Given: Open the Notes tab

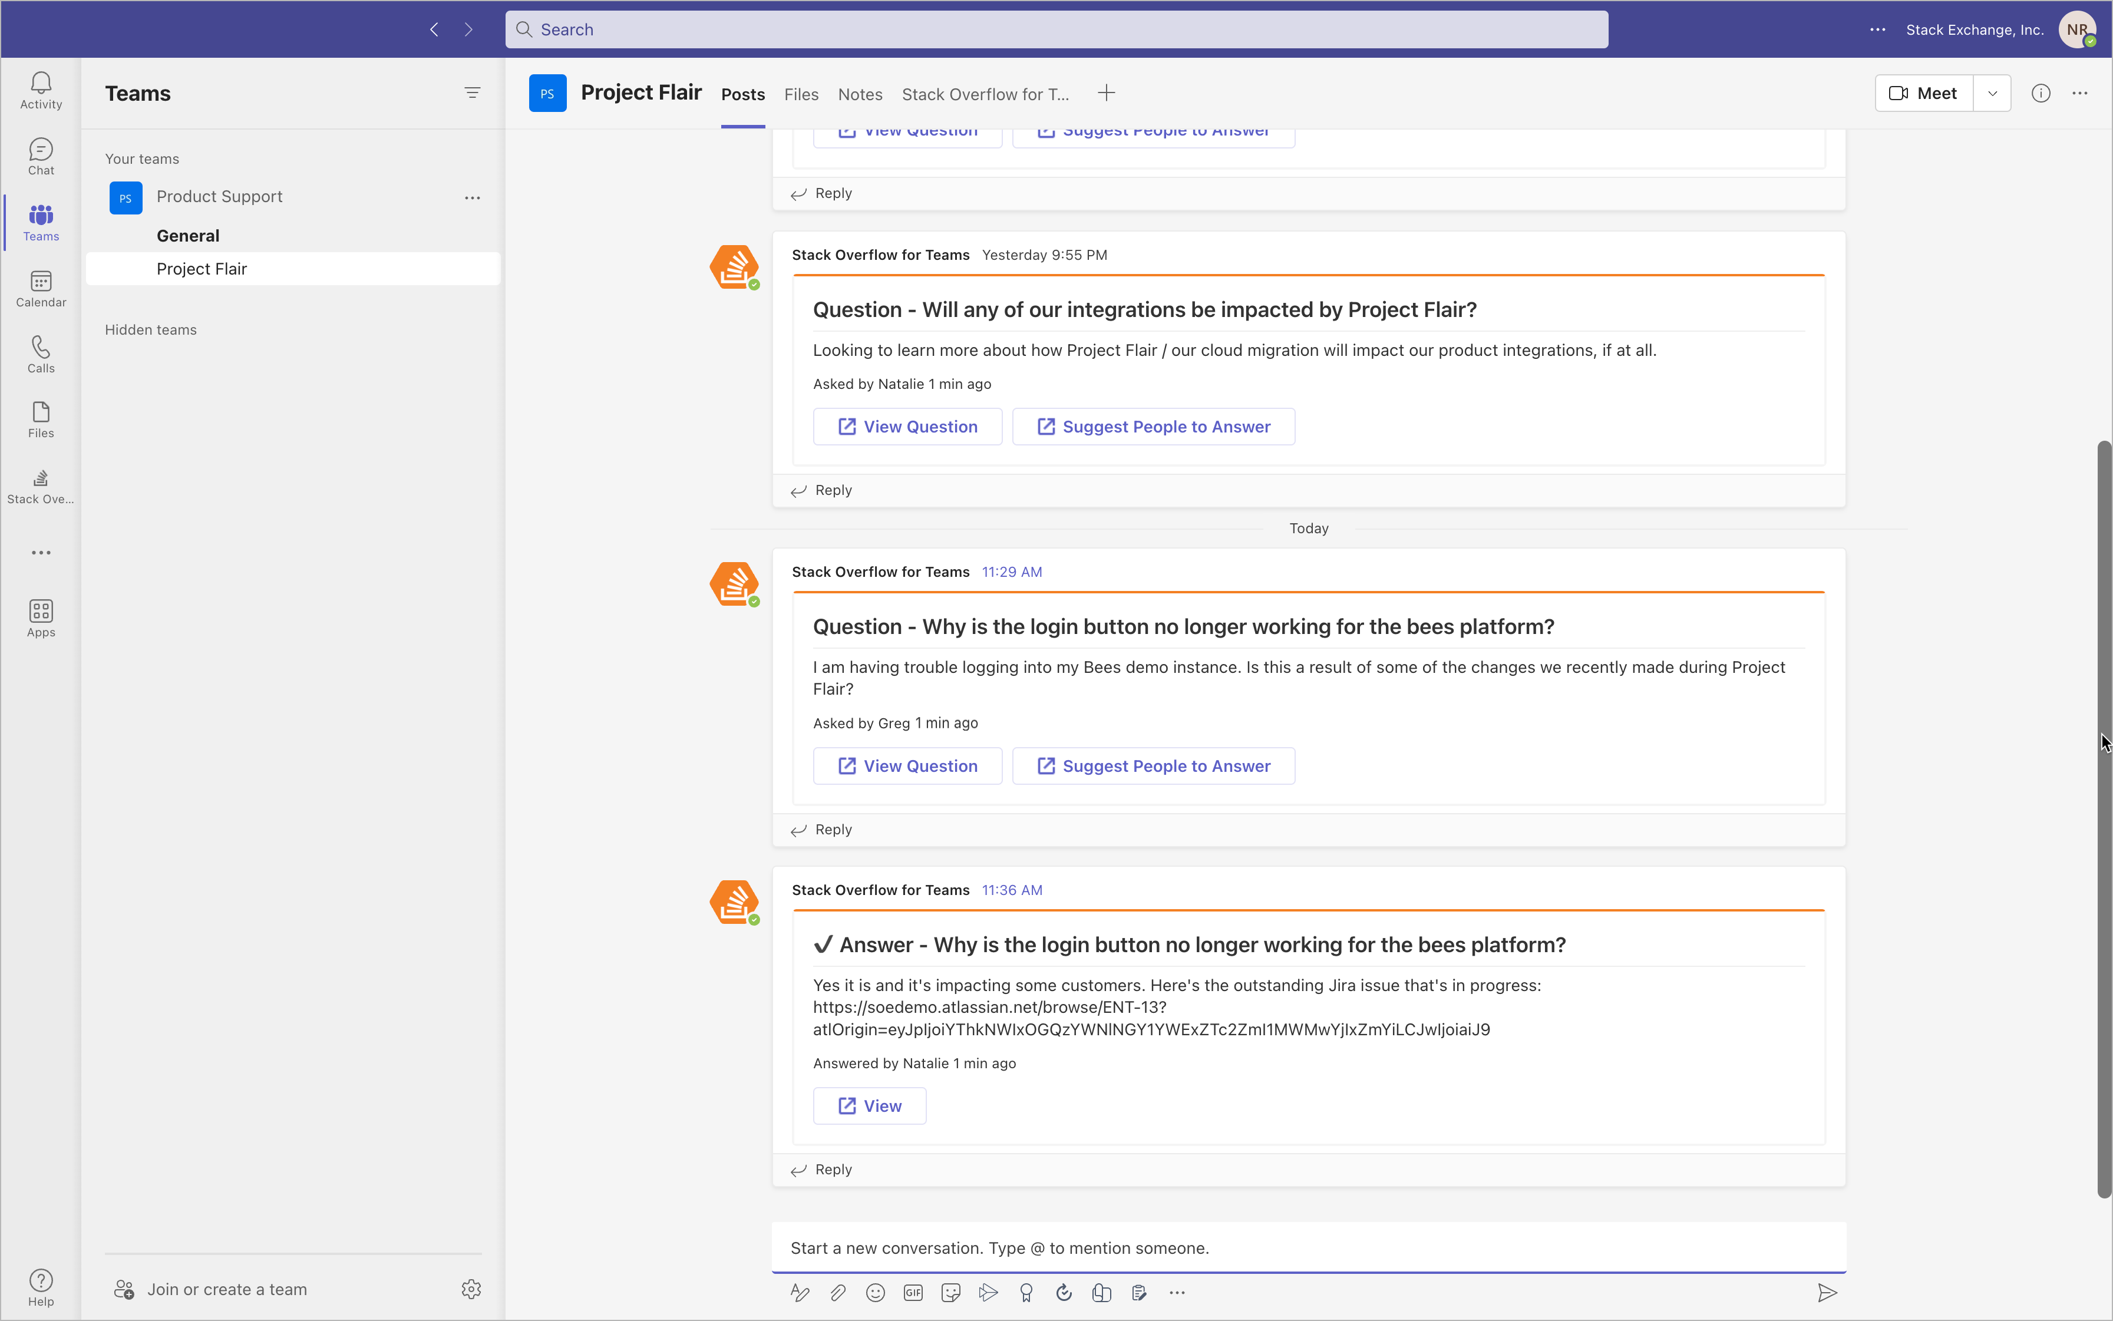Looking at the screenshot, I should [860, 94].
